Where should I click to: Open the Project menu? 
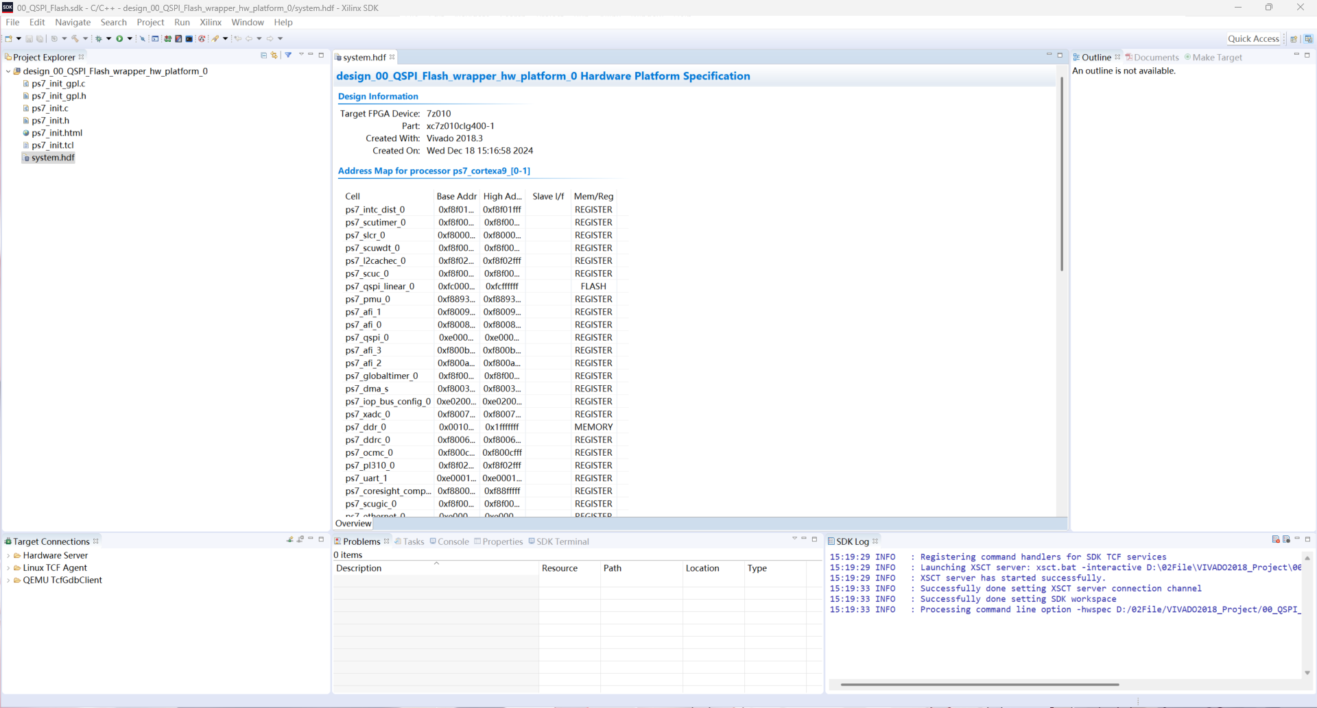[x=150, y=23]
